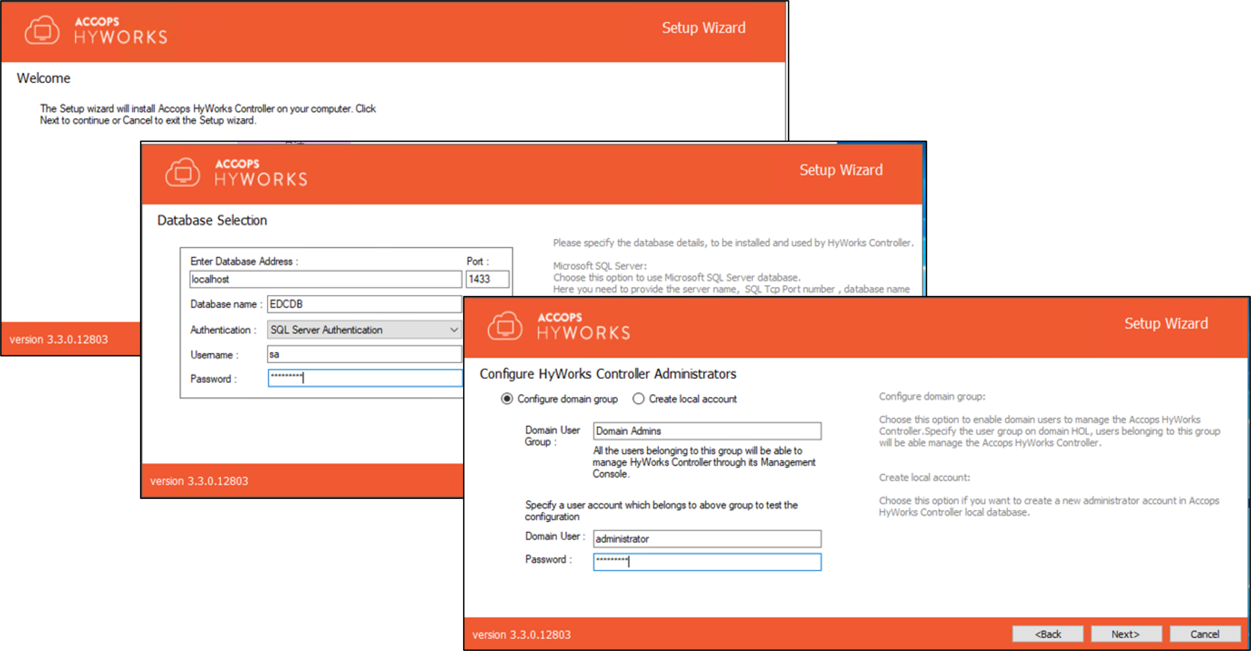Screen dimensions: 1251x651
Task: Open the Authentication dropdown in Database Selection
Action: click(364, 330)
